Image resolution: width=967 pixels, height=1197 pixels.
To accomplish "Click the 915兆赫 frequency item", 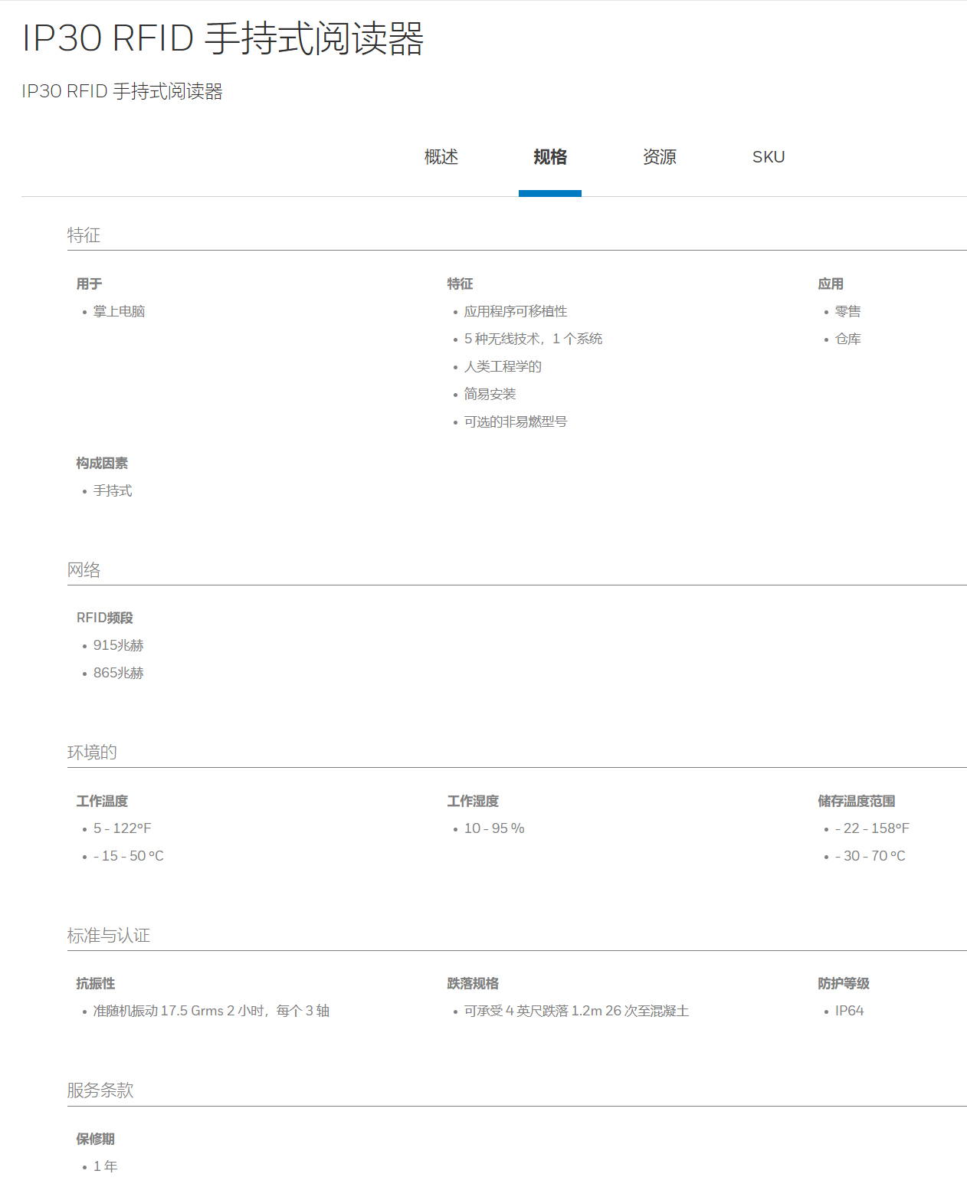I will pyautogui.click(x=118, y=645).
